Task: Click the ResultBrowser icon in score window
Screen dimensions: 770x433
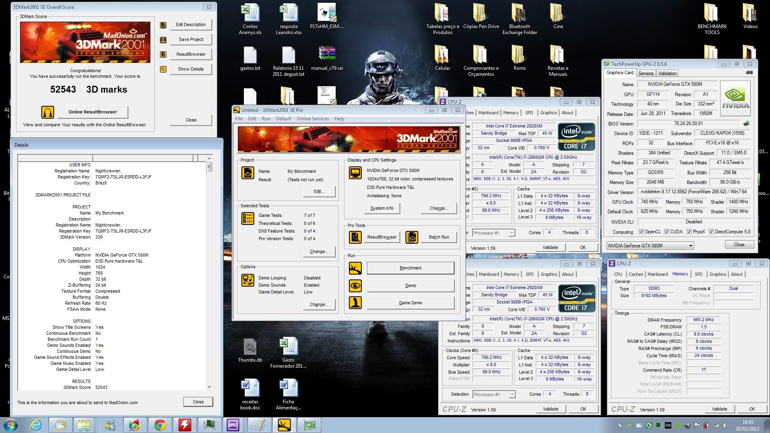Action: [163, 55]
